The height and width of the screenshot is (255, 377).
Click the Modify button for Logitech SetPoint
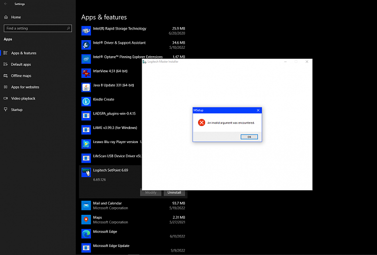click(x=151, y=193)
